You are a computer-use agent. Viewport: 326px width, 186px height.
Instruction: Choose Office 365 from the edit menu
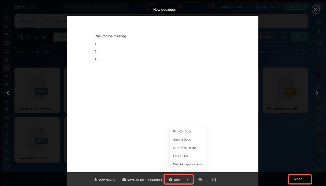coord(180,156)
